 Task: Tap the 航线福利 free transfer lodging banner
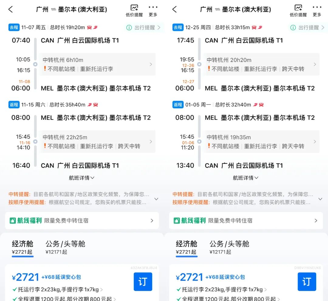[x=82, y=221]
